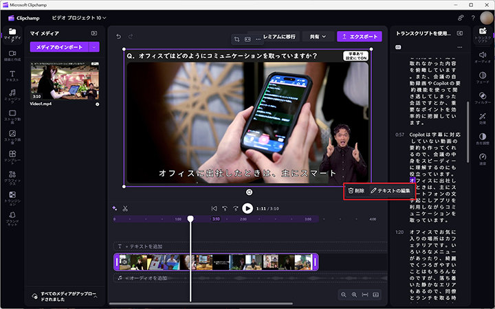Open the 録画と作成 camera sidebar icon

[12, 56]
